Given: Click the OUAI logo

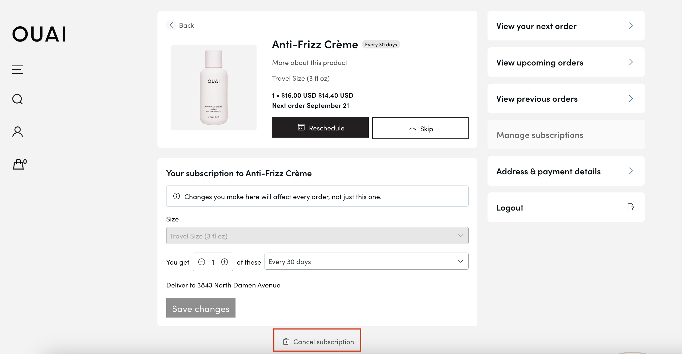Looking at the screenshot, I should tap(39, 34).
